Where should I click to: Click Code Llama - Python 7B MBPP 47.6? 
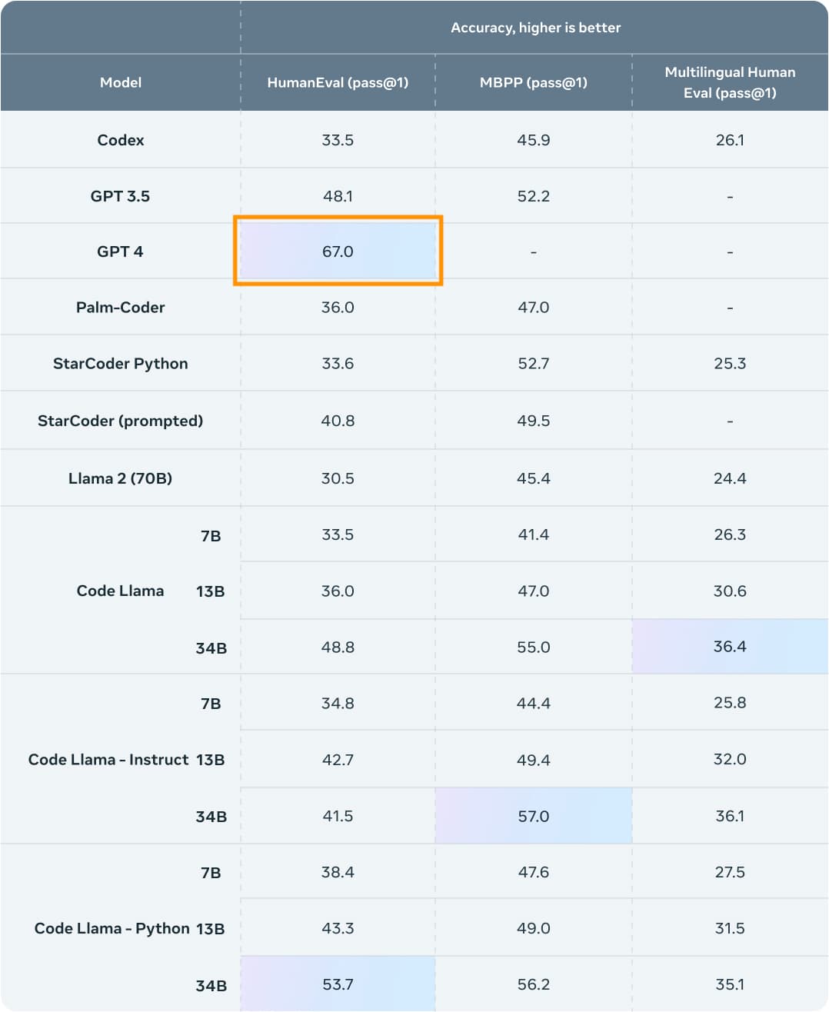pyautogui.click(x=534, y=872)
